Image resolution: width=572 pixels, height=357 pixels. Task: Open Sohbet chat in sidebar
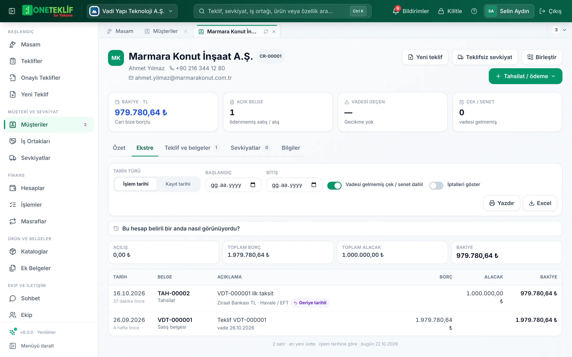tap(49, 298)
